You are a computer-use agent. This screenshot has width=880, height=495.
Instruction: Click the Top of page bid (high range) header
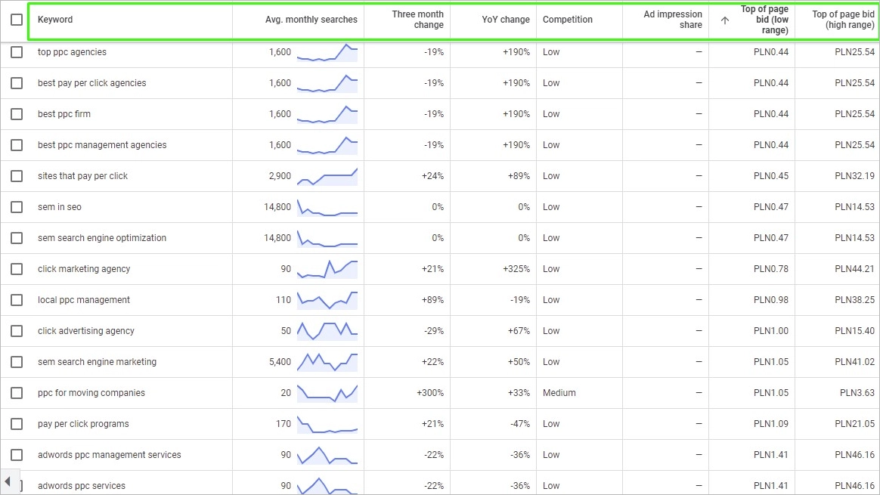[x=843, y=20]
